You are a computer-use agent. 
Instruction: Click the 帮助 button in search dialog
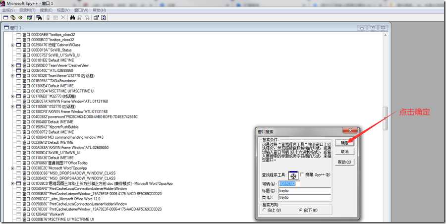coord(344,162)
